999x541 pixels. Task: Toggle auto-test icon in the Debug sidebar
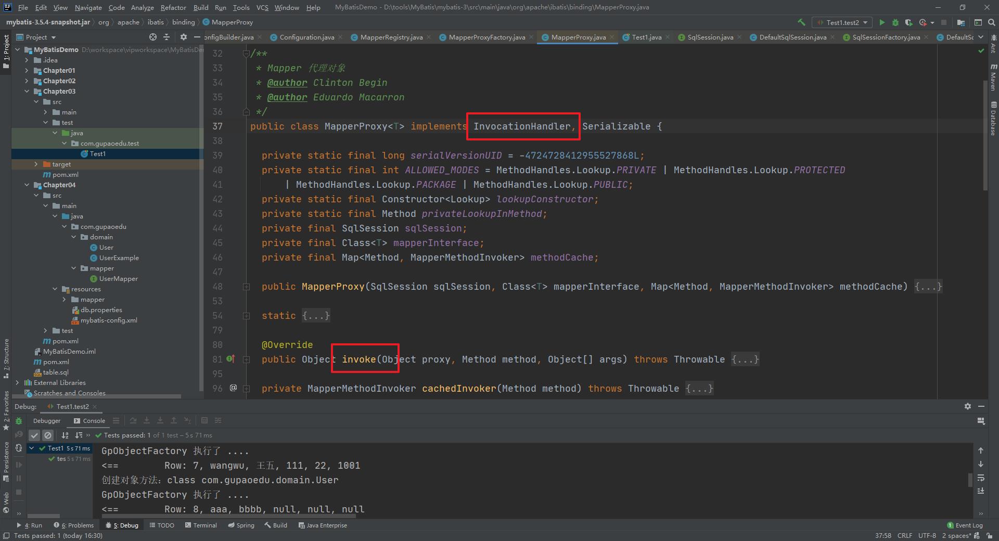tap(19, 448)
